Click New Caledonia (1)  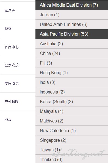coord(72,131)
